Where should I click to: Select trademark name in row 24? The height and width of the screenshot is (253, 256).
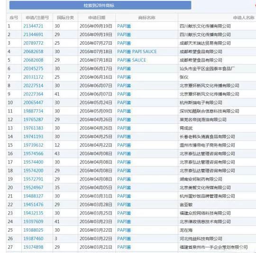124,222
